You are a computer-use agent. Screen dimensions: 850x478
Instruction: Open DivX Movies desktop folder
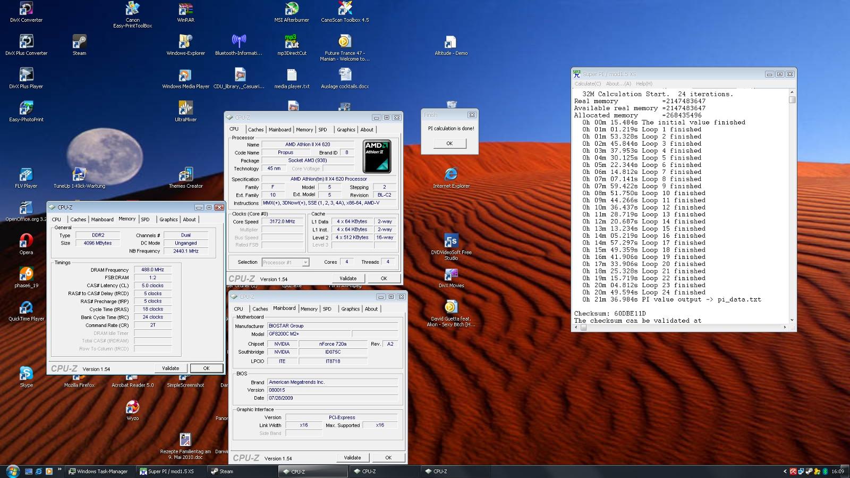(451, 277)
